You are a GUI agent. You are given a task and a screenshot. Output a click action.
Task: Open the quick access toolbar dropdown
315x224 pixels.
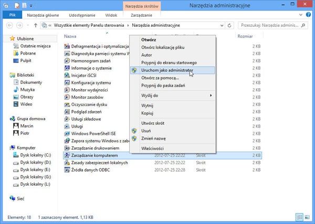click(x=31, y=6)
